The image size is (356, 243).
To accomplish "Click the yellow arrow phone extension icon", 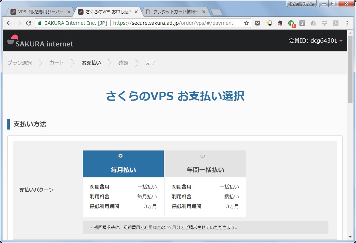I will point(269,23).
